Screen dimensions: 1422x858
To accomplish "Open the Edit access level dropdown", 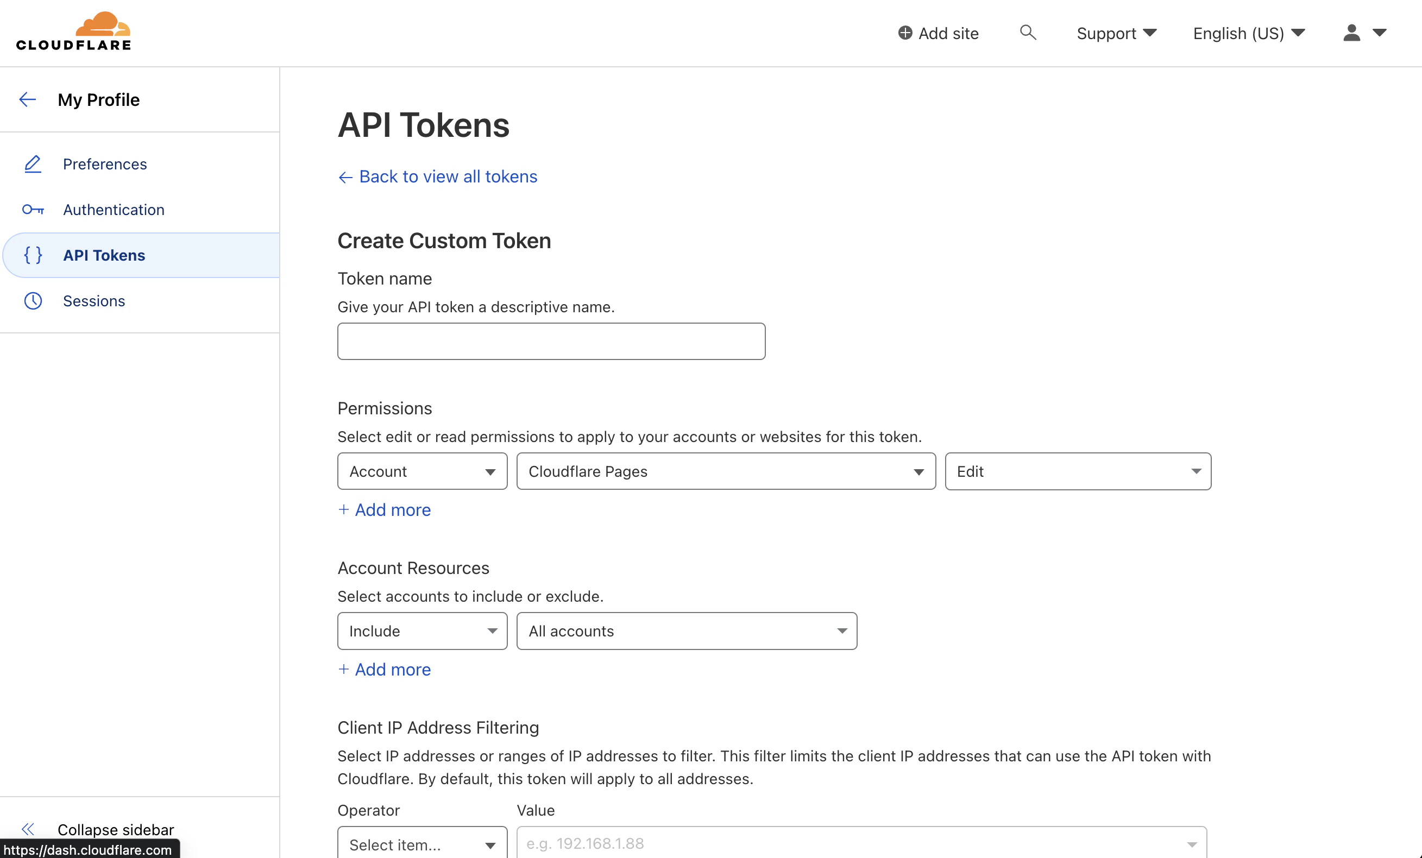I will point(1078,471).
